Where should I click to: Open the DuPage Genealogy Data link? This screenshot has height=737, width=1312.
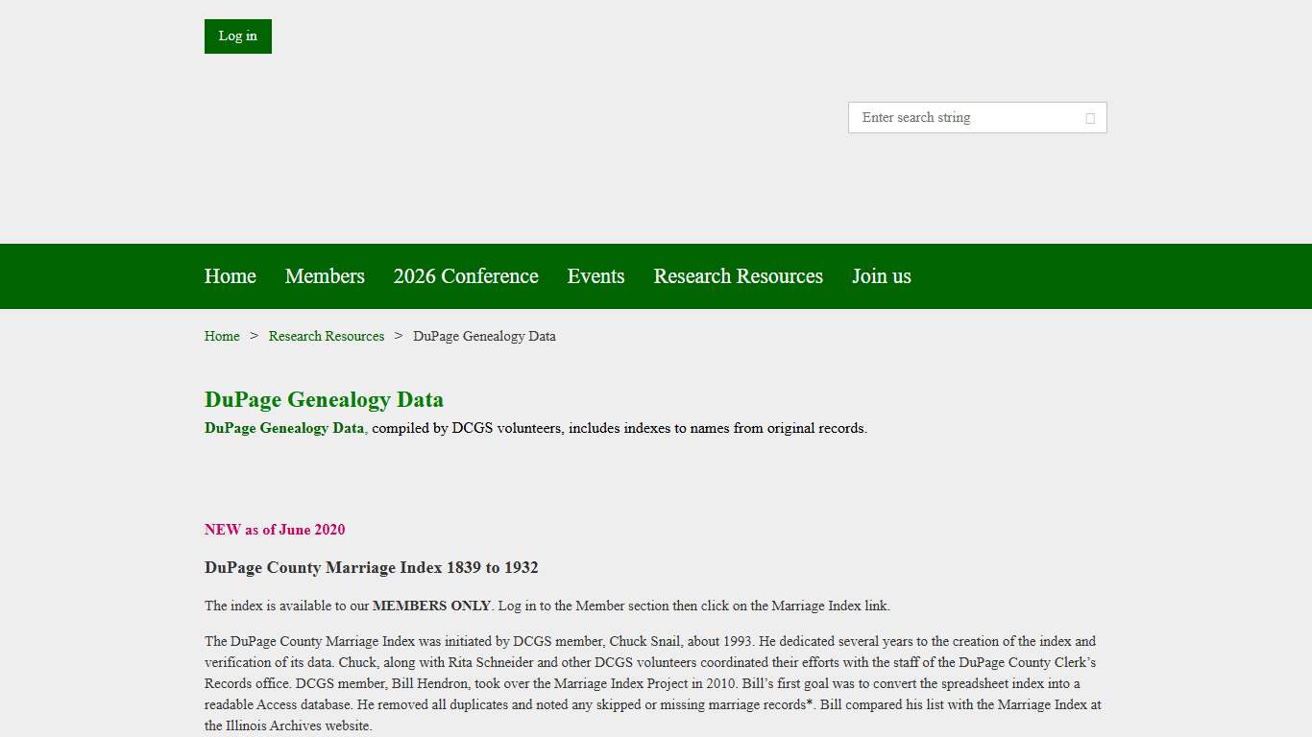(x=283, y=428)
